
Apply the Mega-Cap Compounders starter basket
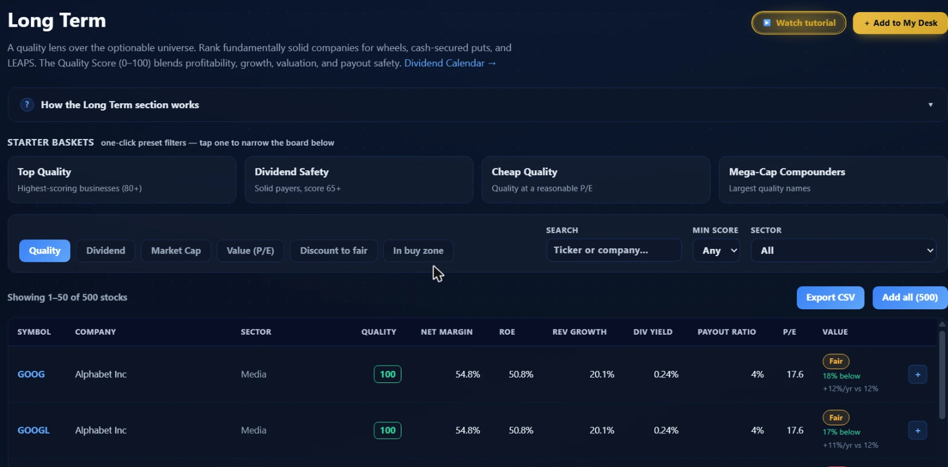[833, 179]
